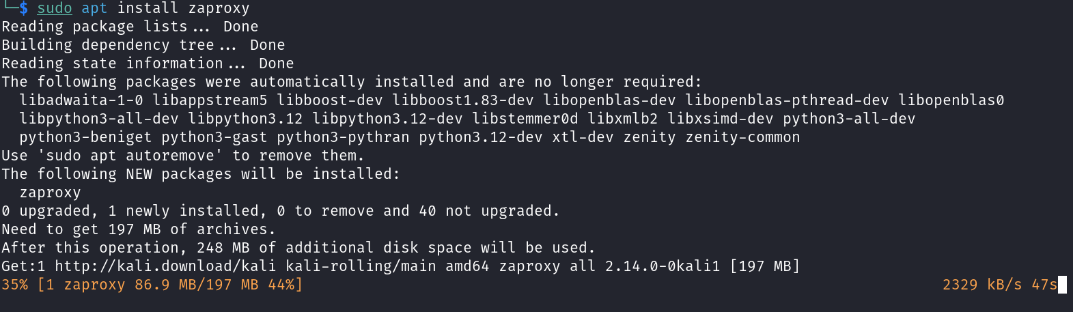
Task: Click the zaproxy argument in the command
Action: coord(219,9)
